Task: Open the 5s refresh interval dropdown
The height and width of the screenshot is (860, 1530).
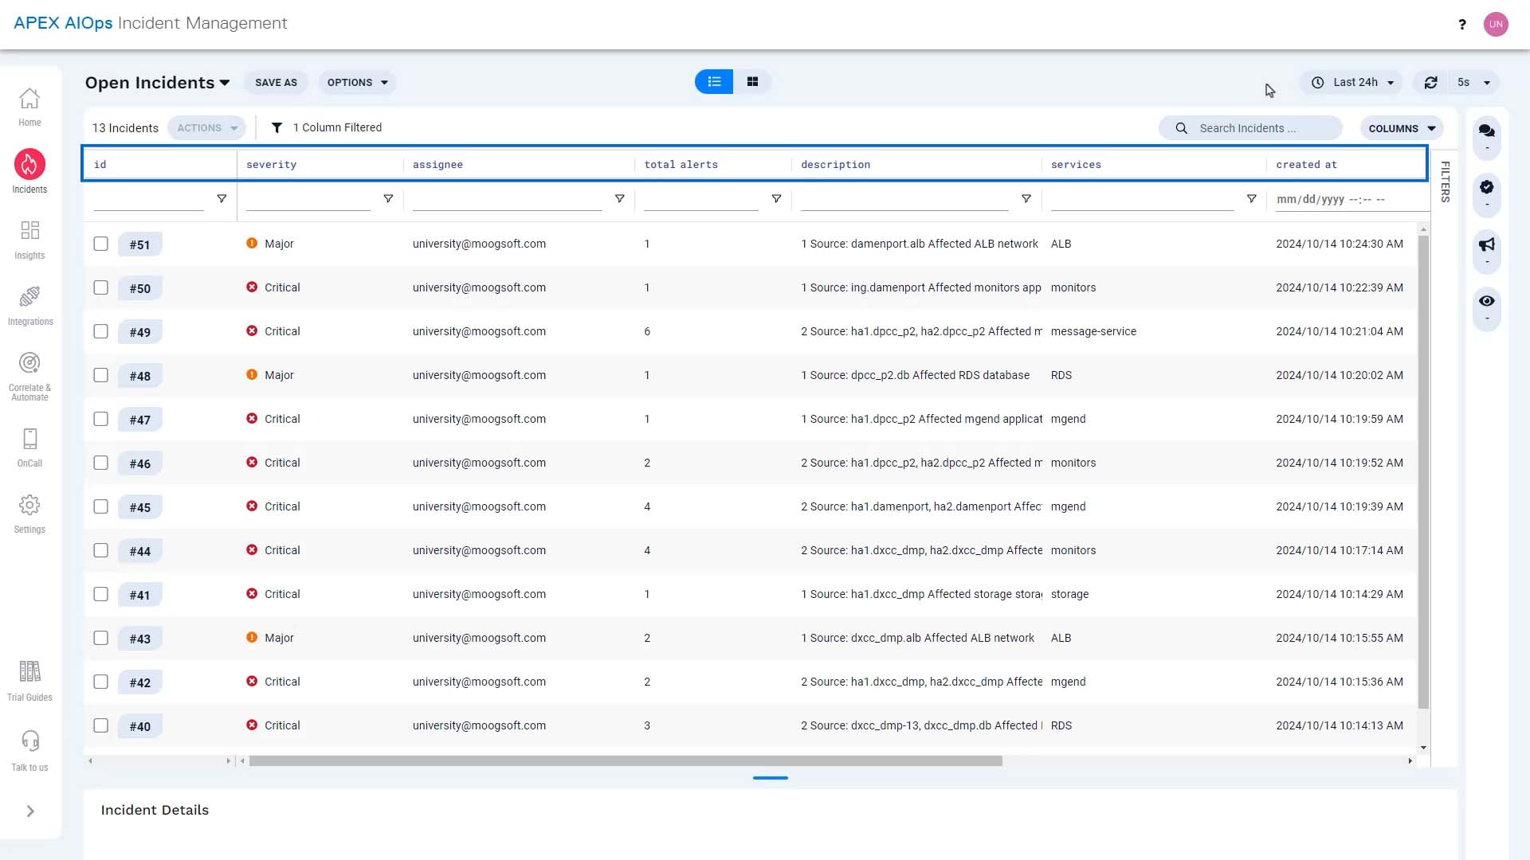Action: coord(1473,83)
